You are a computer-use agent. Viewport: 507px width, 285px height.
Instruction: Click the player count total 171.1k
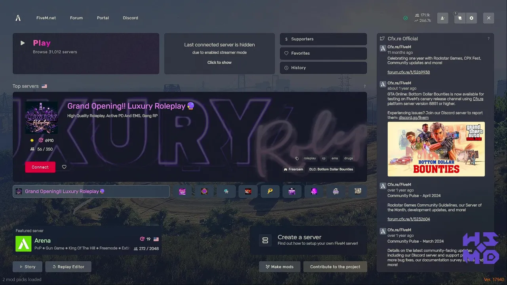[x=423, y=15]
